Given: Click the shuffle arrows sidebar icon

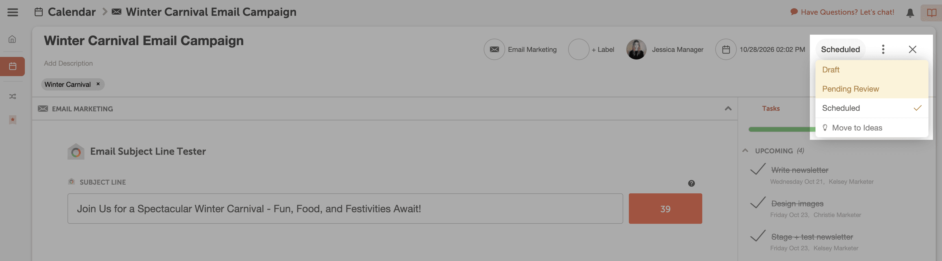Looking at the screenshot, I should 12,96.
